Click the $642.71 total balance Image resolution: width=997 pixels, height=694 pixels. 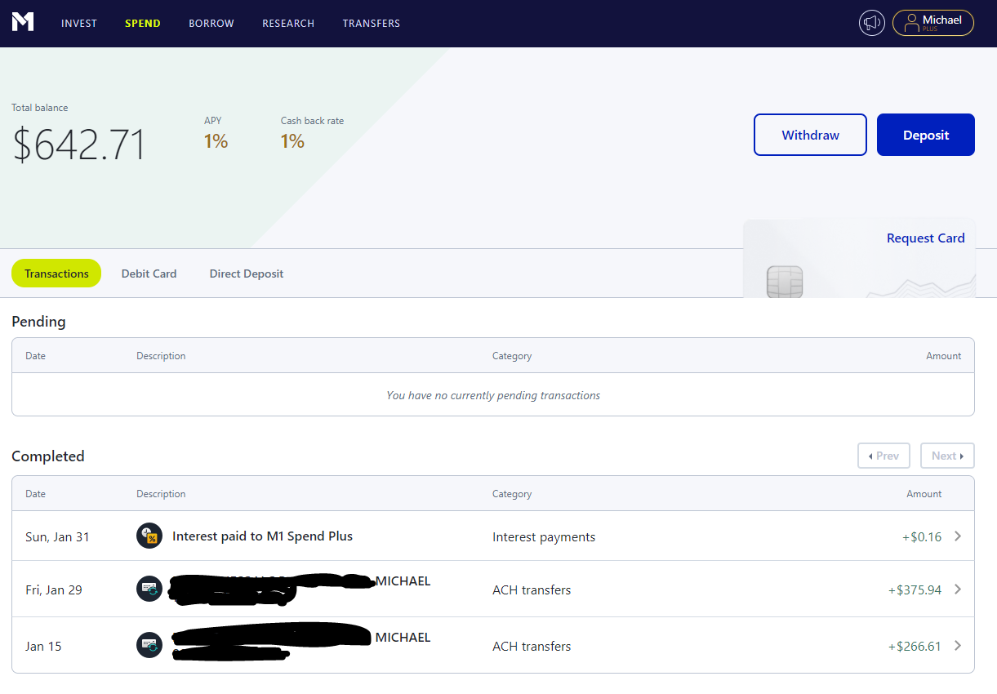pyautogui.click(x=79, y=145)
